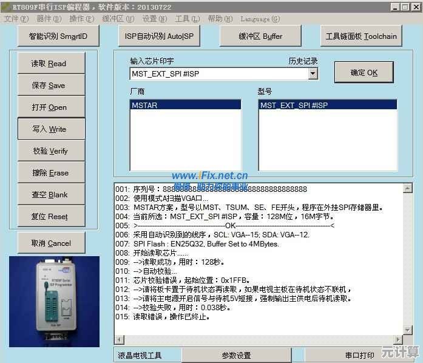Click the 智能识别 SmartID button
Image resolution: width=423 pixels, height=363 pixels.
tap(58, 36)
